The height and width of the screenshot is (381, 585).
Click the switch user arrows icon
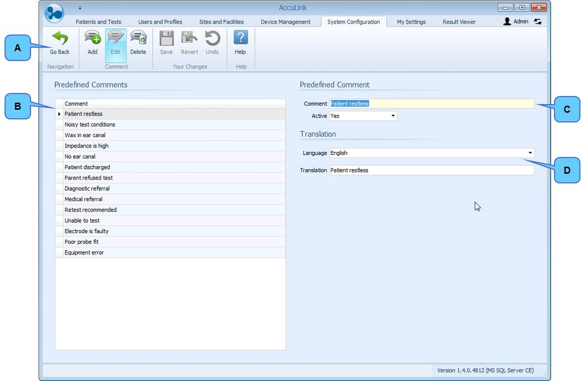click(x=538, y=22)
